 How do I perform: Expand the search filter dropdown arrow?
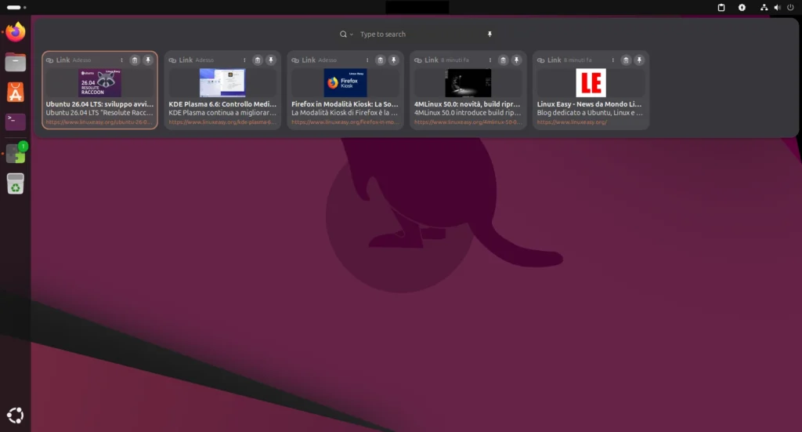point(352,34)
